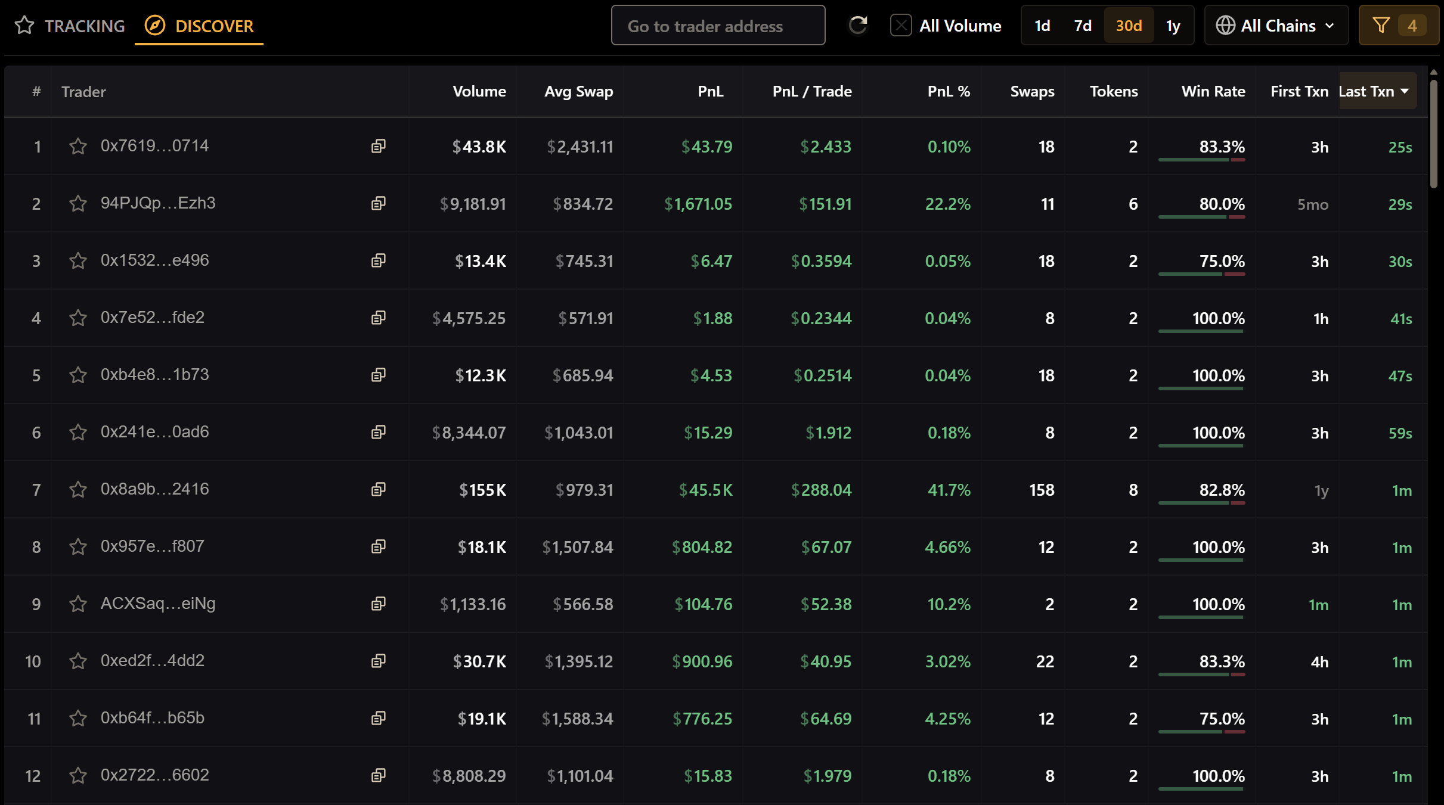Open the All Chains dropdown
This screenshot has width=1444, height=805.
[1276, 26]
